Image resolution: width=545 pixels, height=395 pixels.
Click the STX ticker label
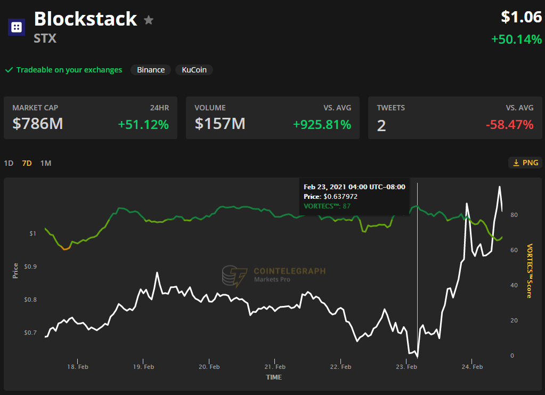[x=45, y=38]
